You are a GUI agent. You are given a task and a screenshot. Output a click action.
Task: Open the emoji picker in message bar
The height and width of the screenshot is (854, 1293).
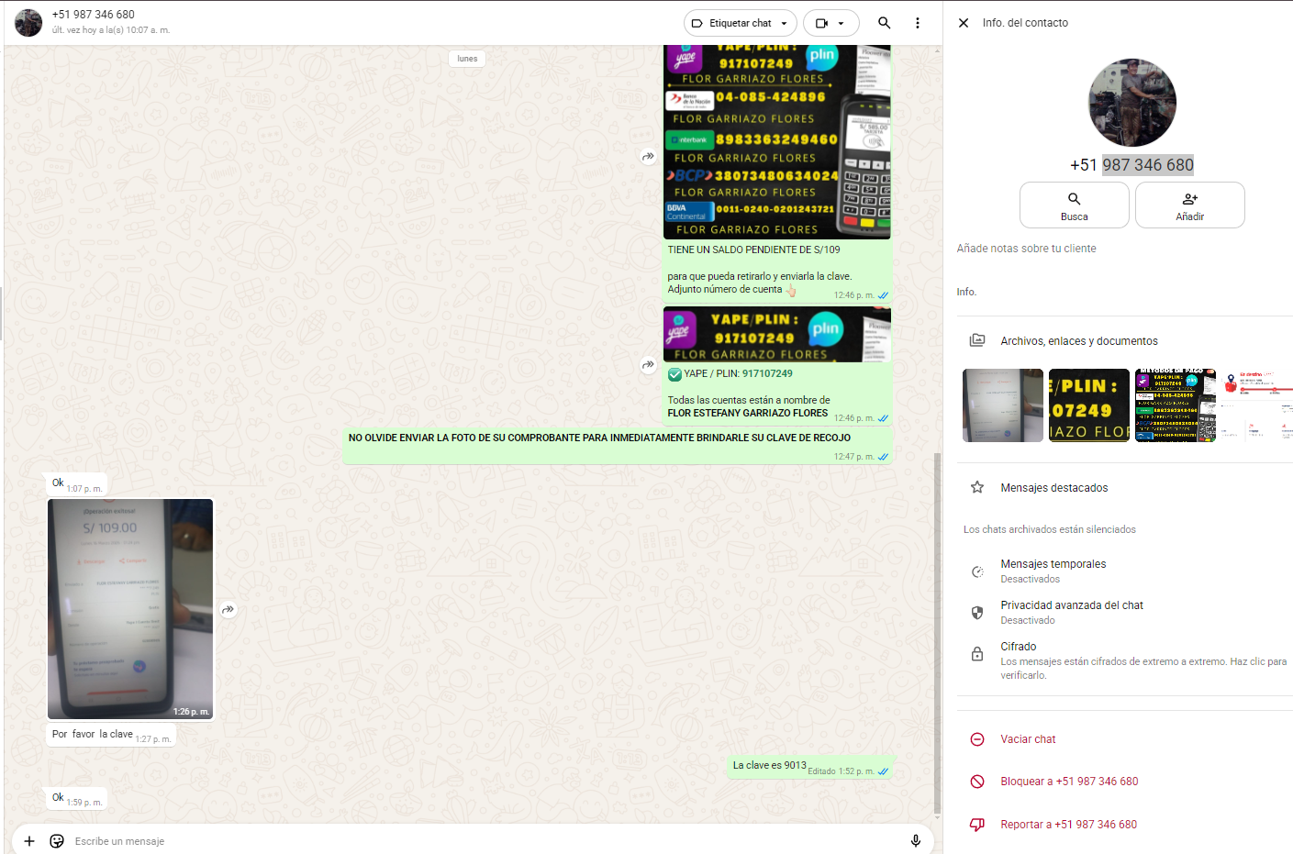(57, 841)
